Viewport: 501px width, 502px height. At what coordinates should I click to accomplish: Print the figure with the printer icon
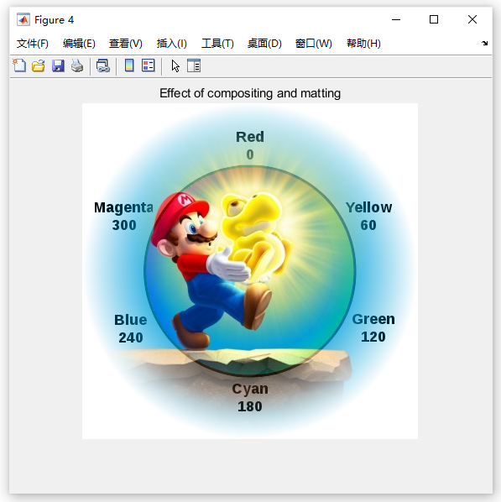(x=77, y=65)
